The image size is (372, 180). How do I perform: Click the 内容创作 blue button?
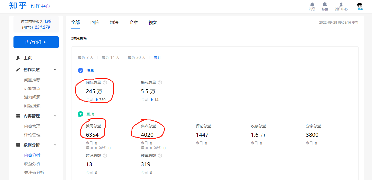(x=36, y=42)
